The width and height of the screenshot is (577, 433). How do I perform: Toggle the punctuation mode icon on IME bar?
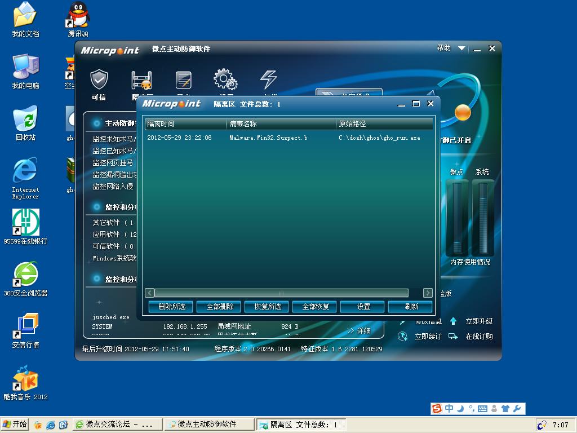point(472,408)
